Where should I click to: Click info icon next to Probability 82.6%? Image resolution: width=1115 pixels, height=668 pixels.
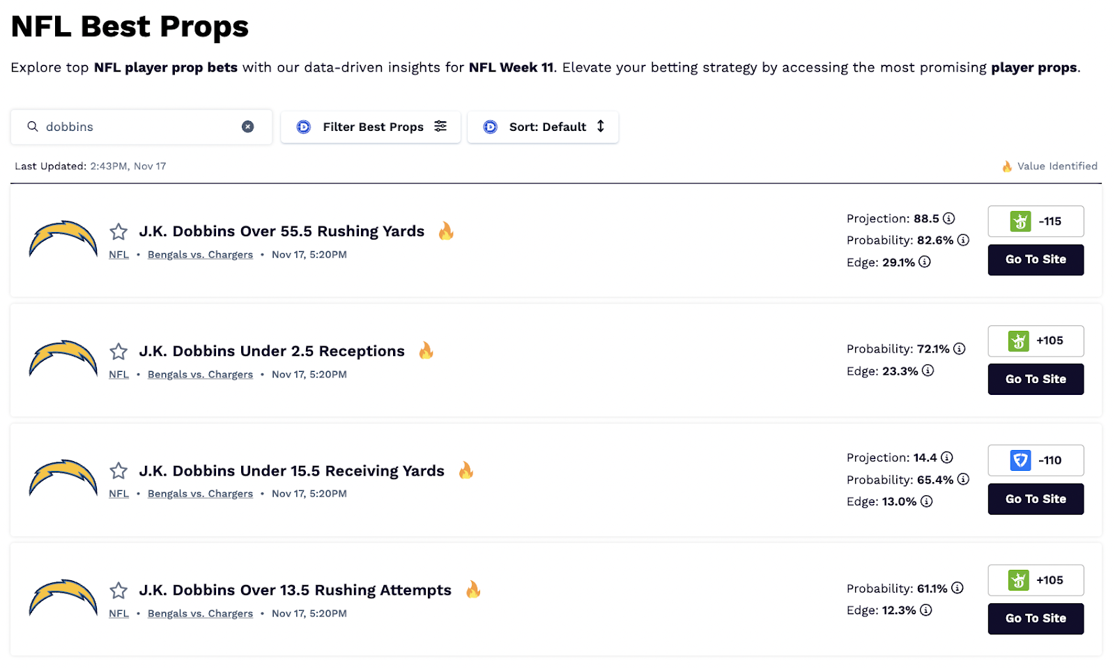(x=963, y=240)
